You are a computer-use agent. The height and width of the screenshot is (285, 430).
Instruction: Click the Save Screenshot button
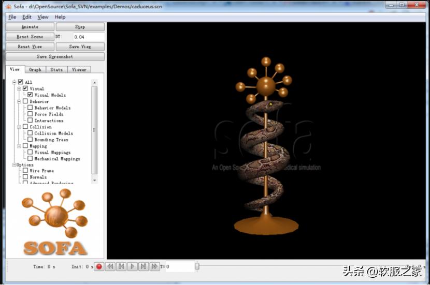pyautogui.click(x=55, y=57)
